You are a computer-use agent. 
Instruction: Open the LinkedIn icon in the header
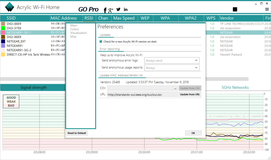[x=126, y=10]
